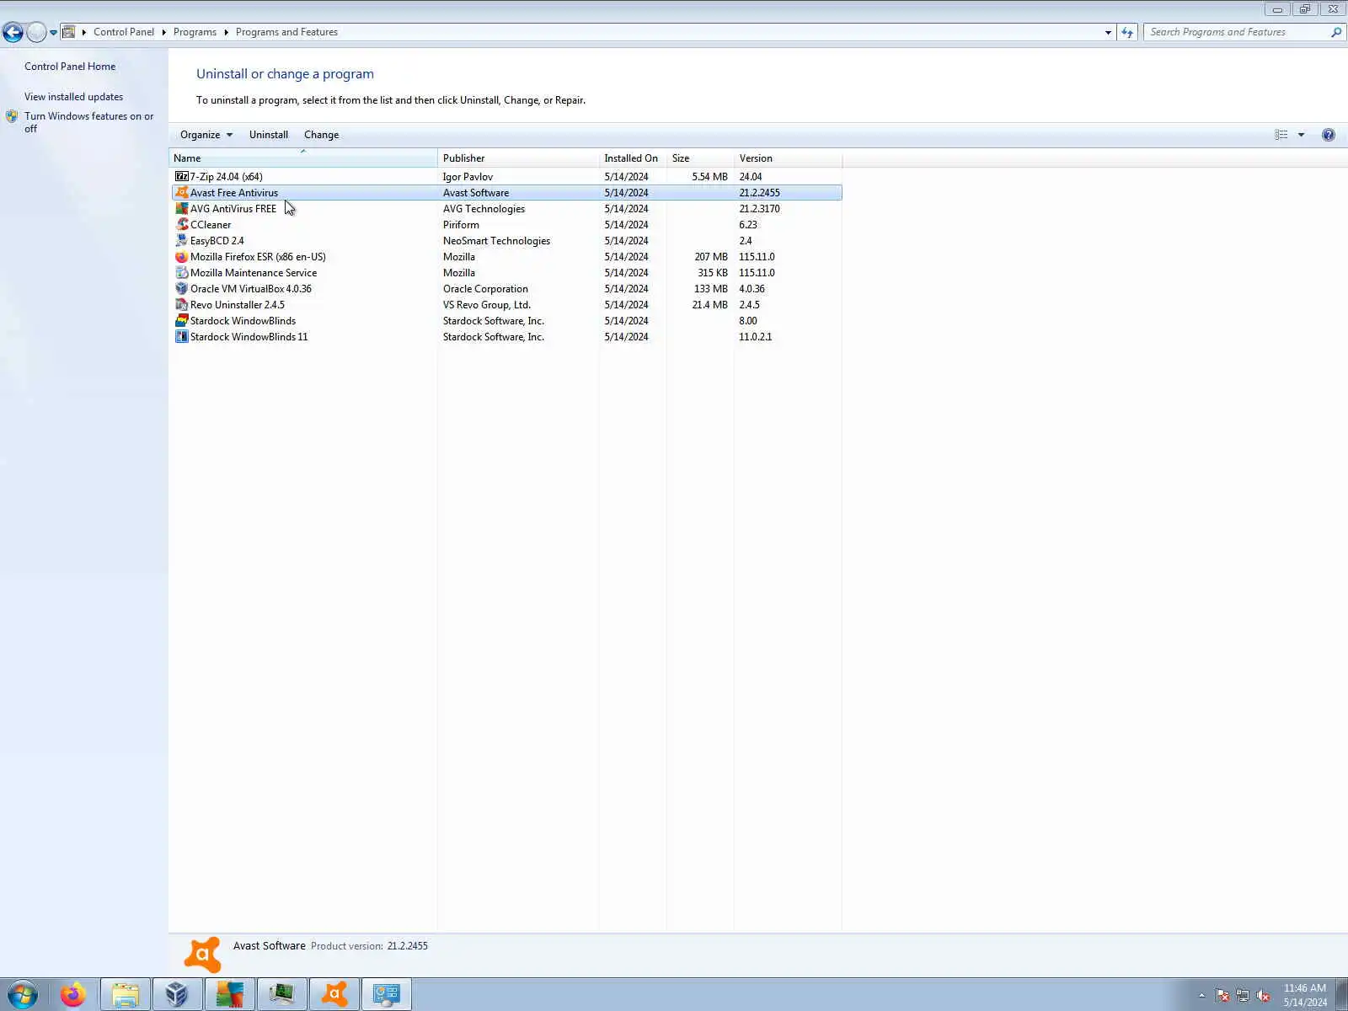Open VirtualBox from the taskbar
The width and height of the screenshot is (1348, 1011).
[x=177, y=995]
